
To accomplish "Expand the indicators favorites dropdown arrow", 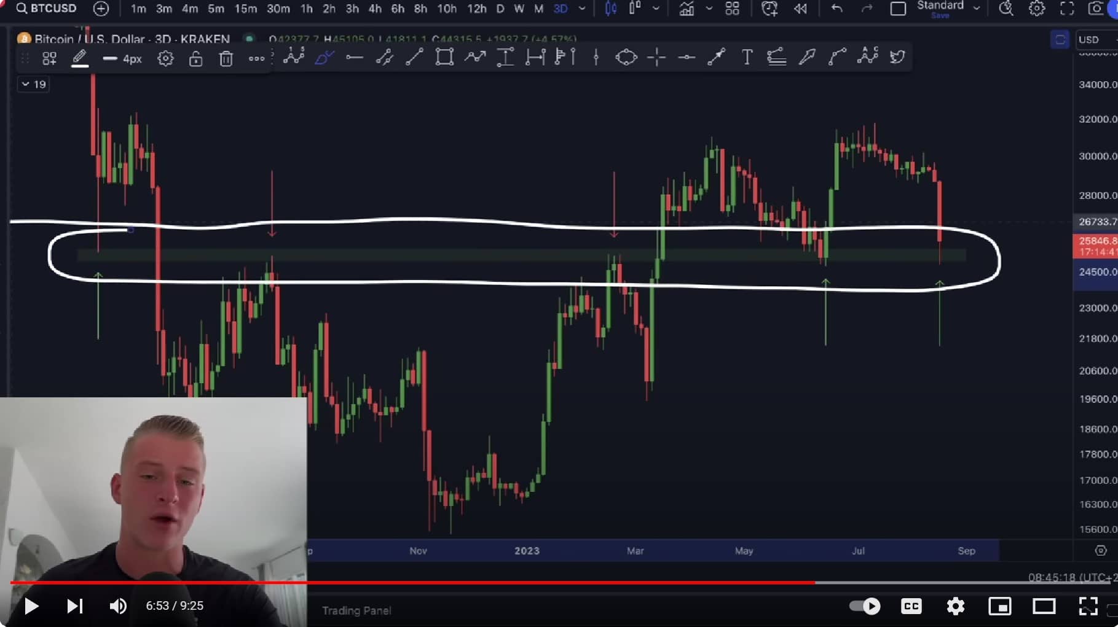I will (709, 9).
